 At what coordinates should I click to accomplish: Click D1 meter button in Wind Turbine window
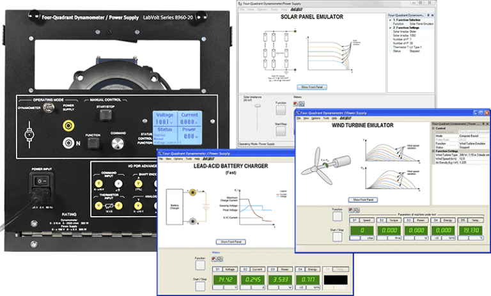(x=354, y=220)
